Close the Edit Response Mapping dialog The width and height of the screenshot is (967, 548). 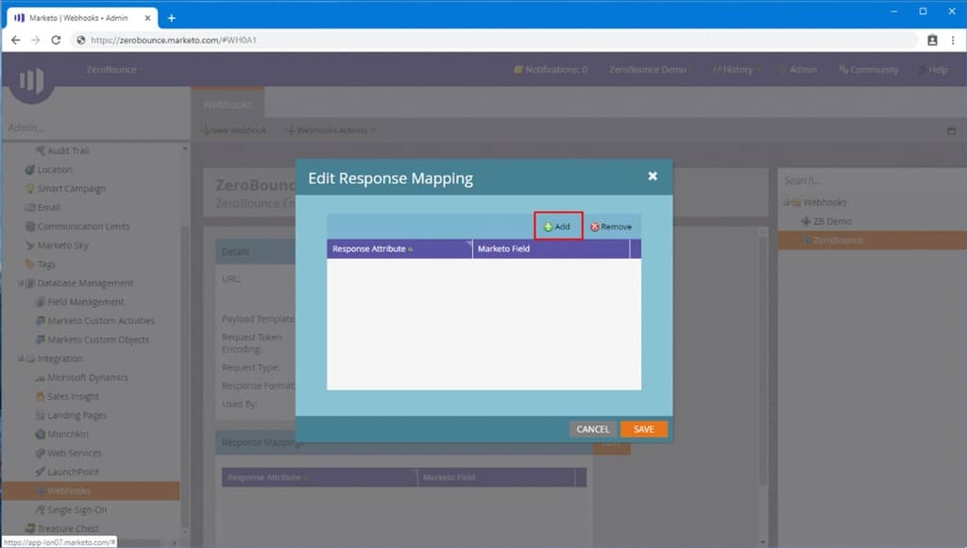653,177
